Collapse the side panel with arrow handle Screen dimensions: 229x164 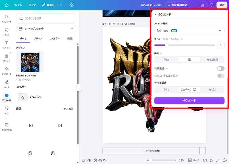79,88
